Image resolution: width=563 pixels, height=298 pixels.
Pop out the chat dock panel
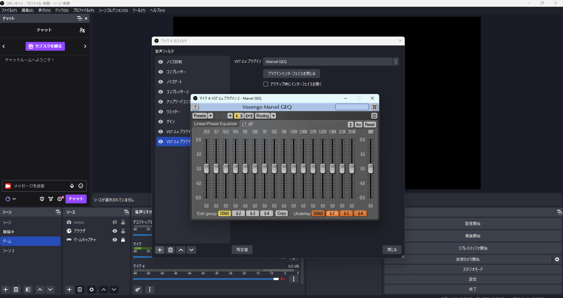click(79, 18)
